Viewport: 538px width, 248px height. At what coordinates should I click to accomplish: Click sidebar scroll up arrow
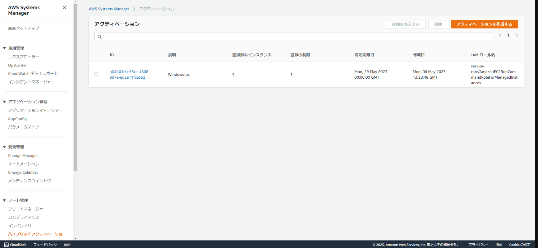75,2
